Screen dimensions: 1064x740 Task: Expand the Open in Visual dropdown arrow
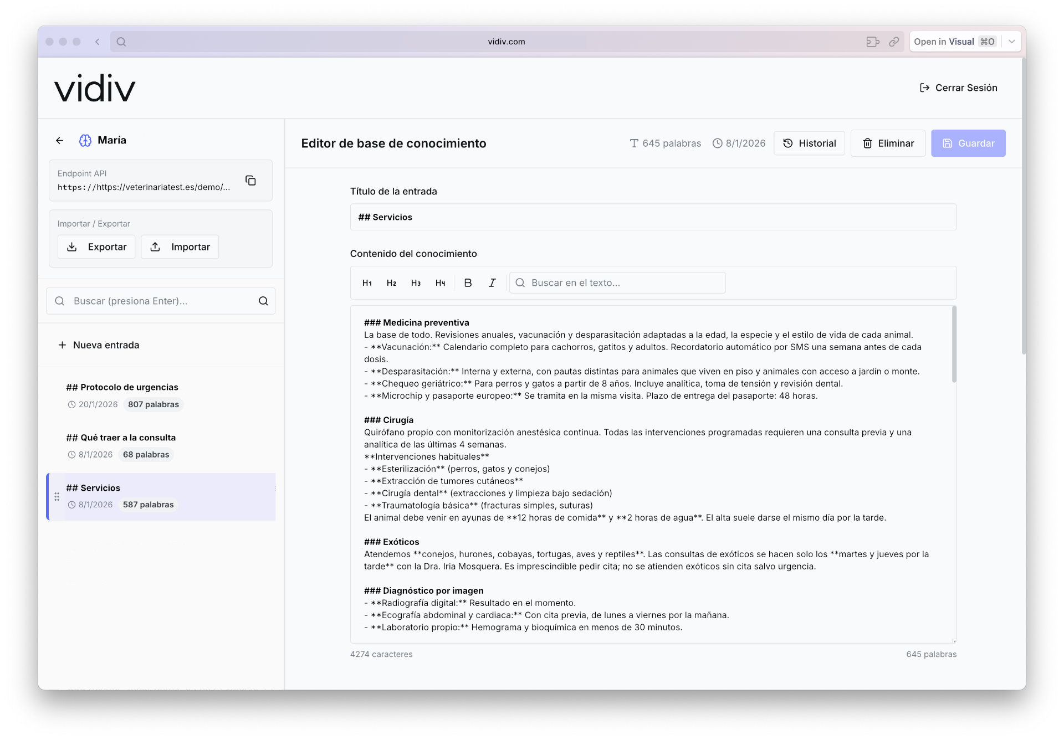coord(1011,42)
